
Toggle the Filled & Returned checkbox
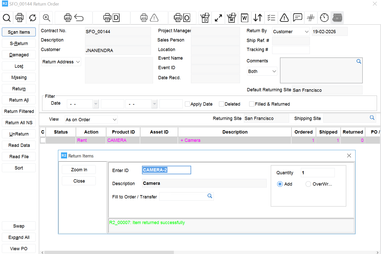point(252,104)
